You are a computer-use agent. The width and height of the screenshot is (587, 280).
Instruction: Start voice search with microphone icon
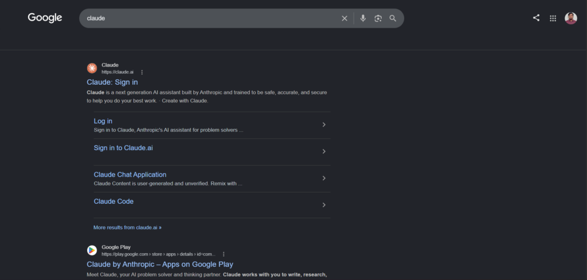click(363, 18)
